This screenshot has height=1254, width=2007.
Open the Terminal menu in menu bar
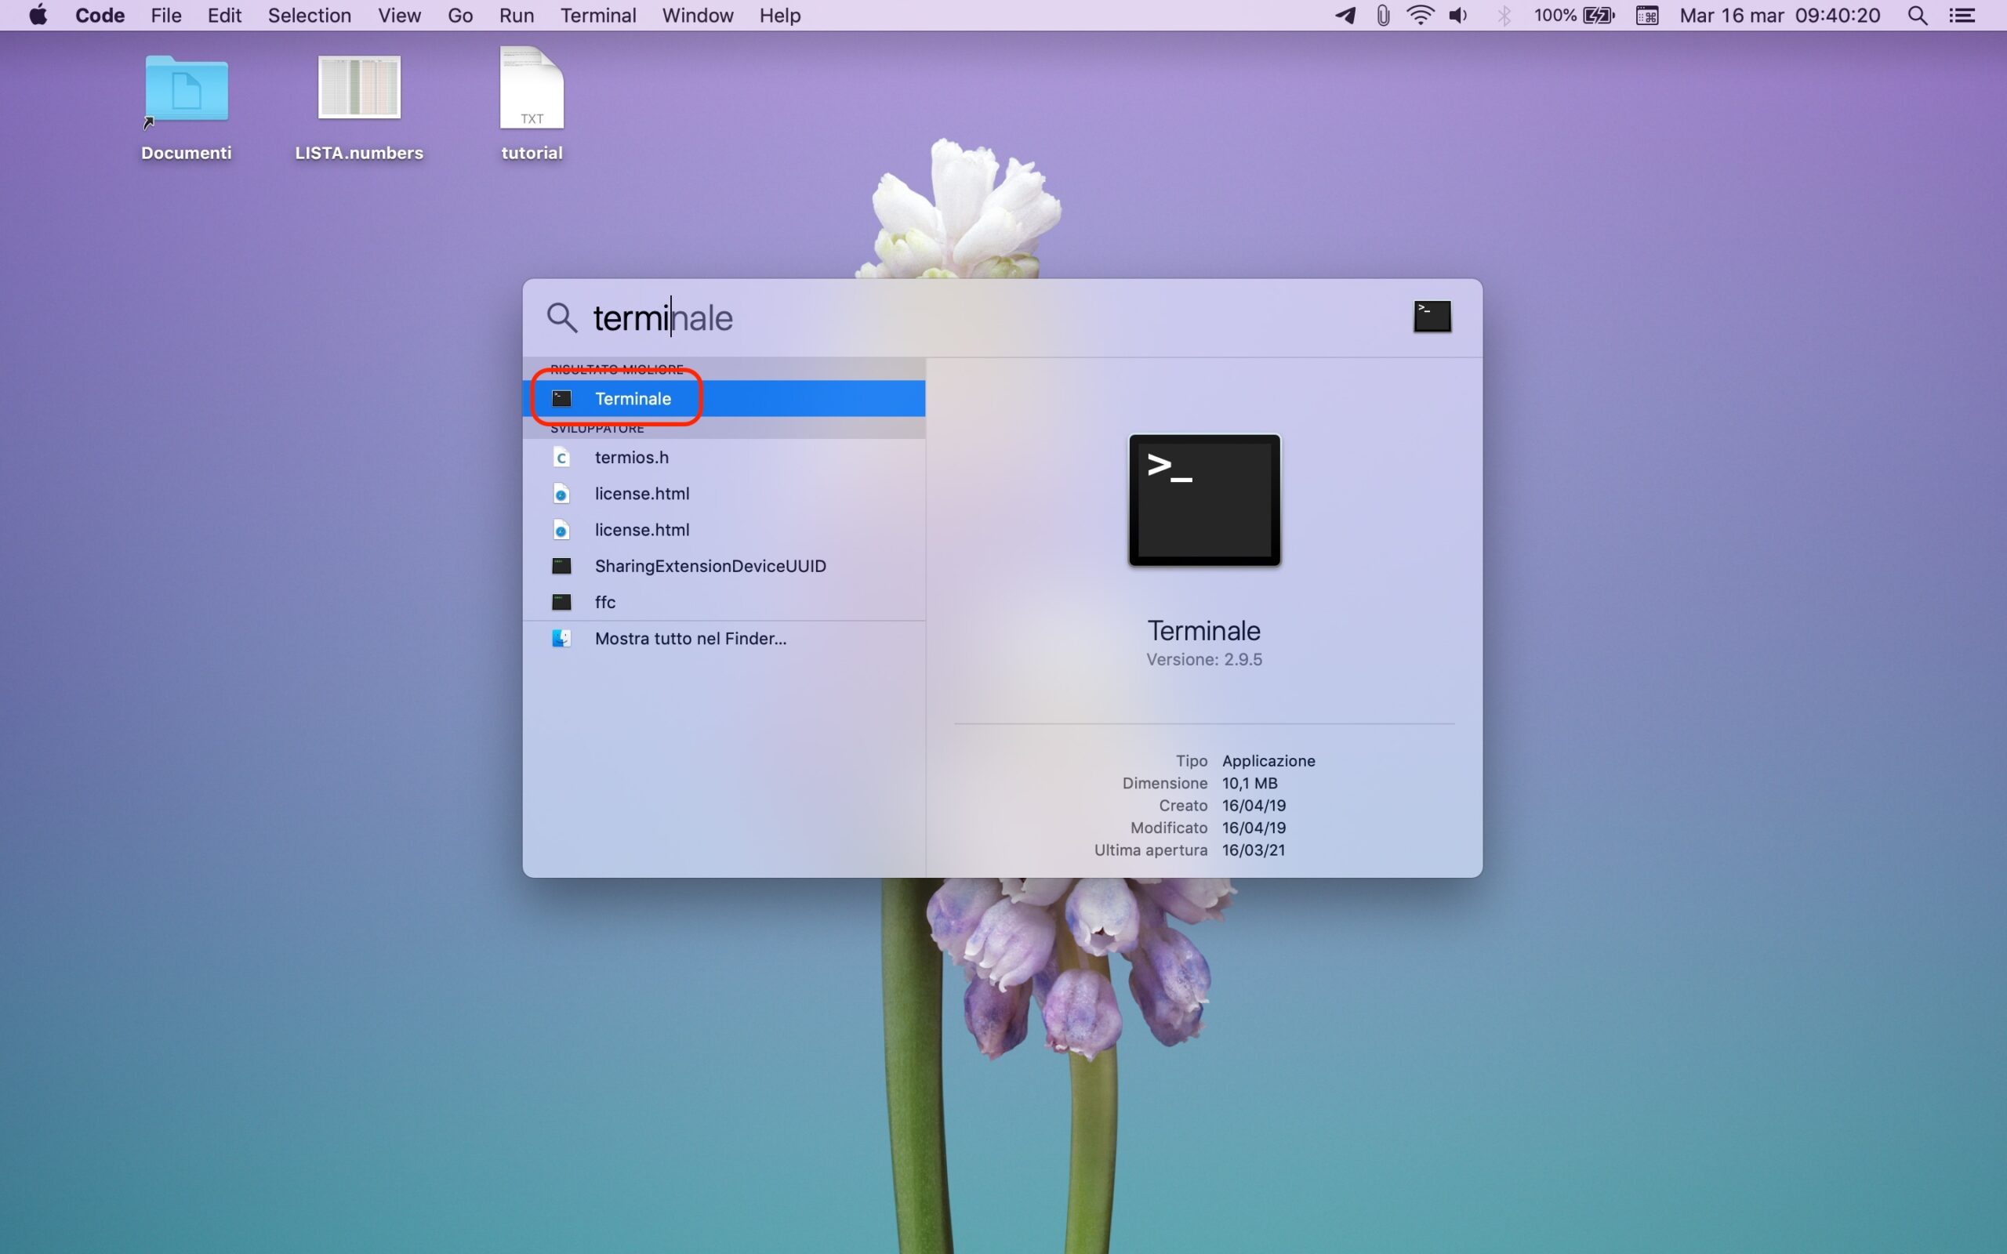(x=598, y=16)
